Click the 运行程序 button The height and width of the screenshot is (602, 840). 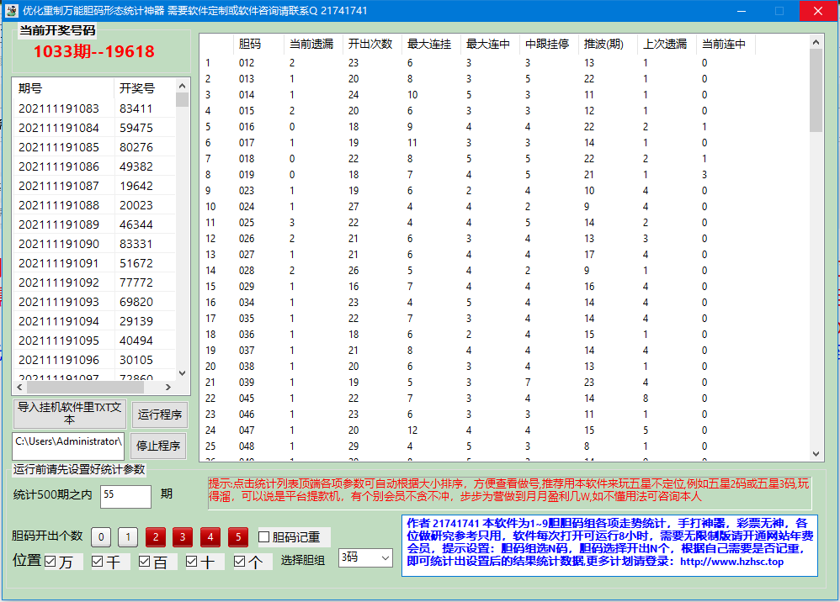click(x=159, y=415)
